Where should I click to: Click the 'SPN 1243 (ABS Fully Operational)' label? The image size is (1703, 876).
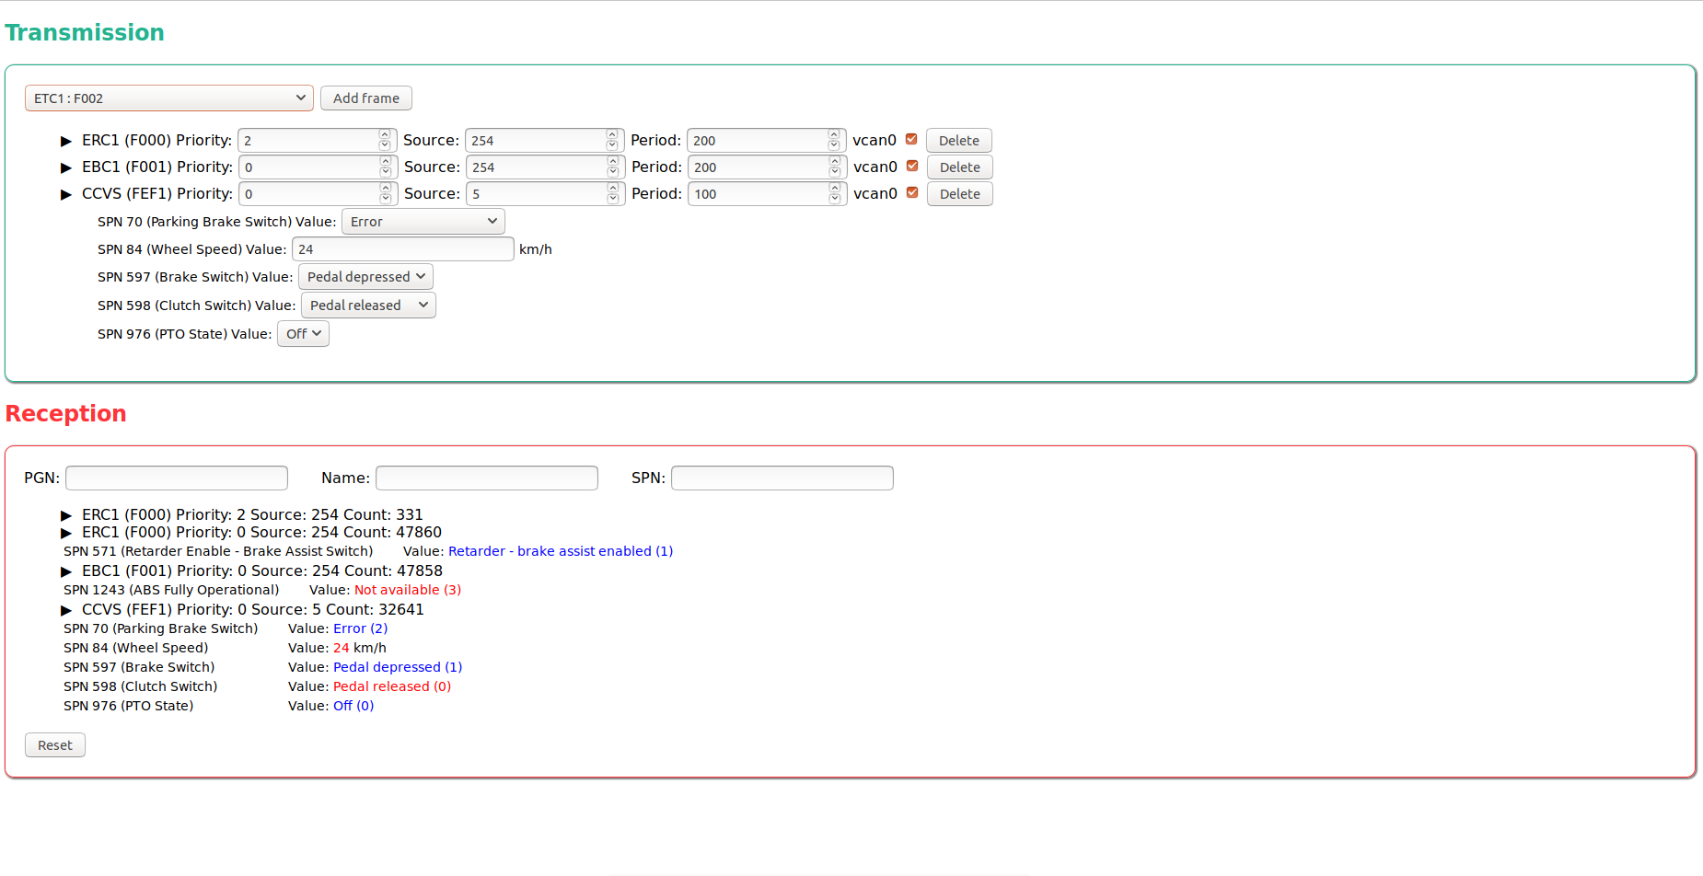(x=171, y=590)
